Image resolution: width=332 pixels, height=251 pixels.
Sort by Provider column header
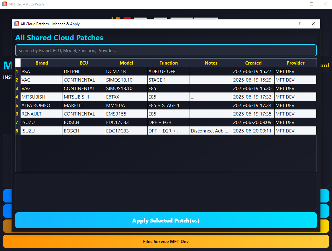click(x=295, y=63)
